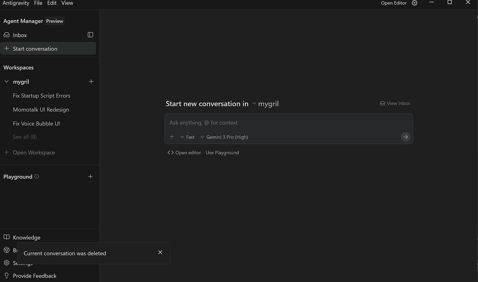Click the Preview badge next to Agent Manager
This screenshot has height=282, width=478.
pos(55,21)
